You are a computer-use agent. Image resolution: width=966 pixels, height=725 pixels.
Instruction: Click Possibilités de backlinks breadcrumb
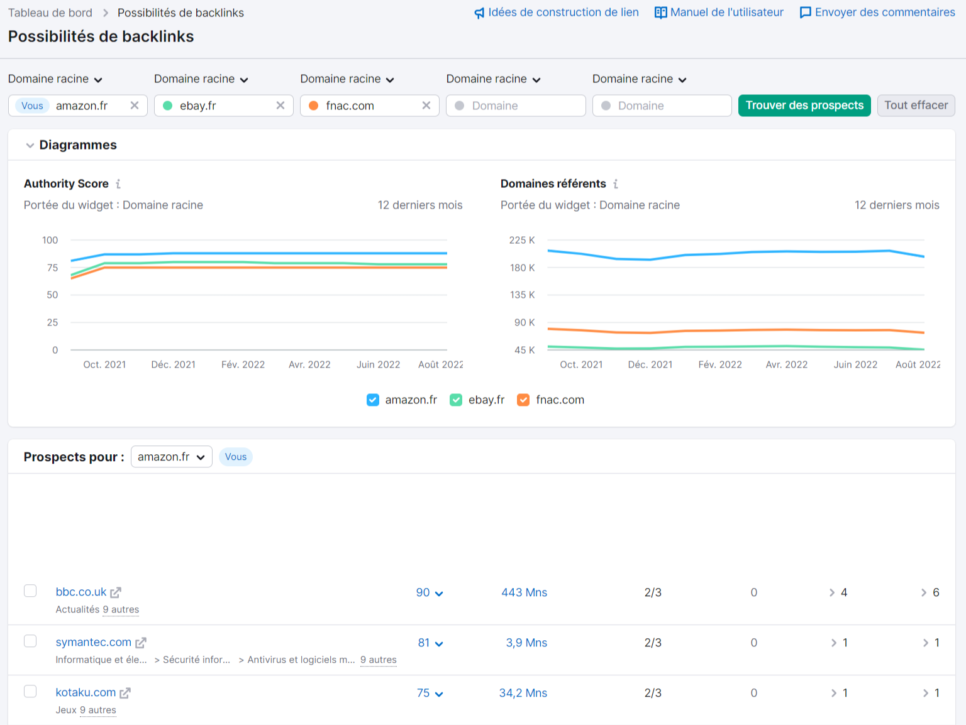click(x=180, y=13)
